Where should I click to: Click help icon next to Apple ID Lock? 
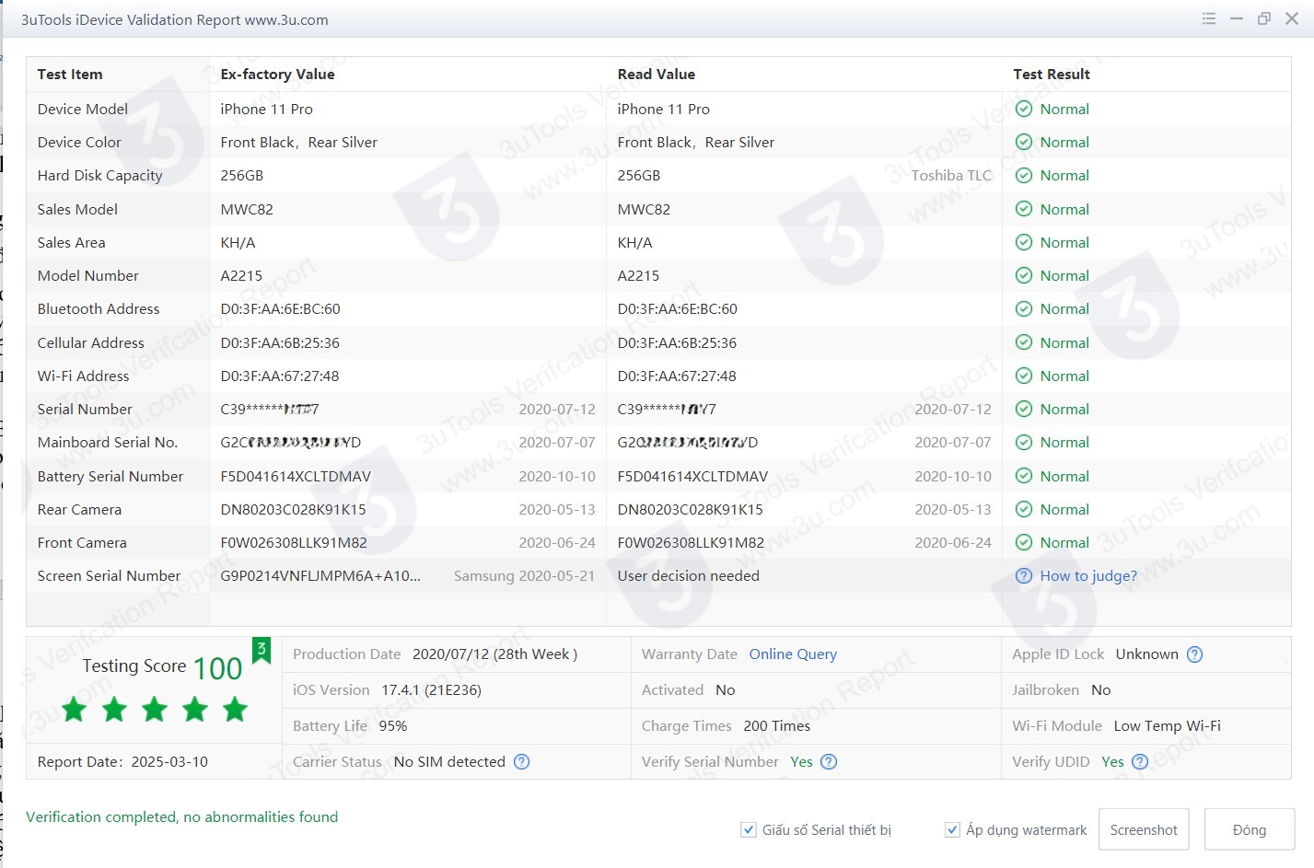click(1194, 654)
